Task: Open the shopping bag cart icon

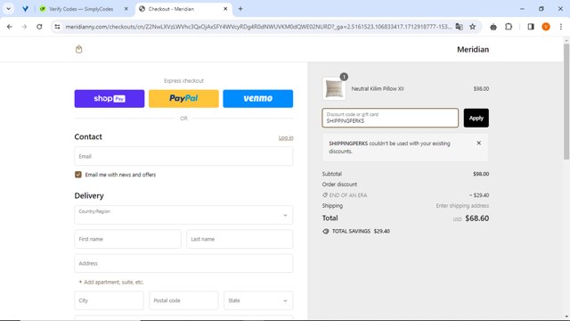Action: click(79, 49)
